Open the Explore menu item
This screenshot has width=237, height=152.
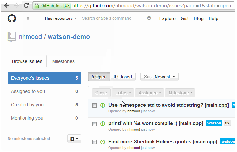coord(167,18)
